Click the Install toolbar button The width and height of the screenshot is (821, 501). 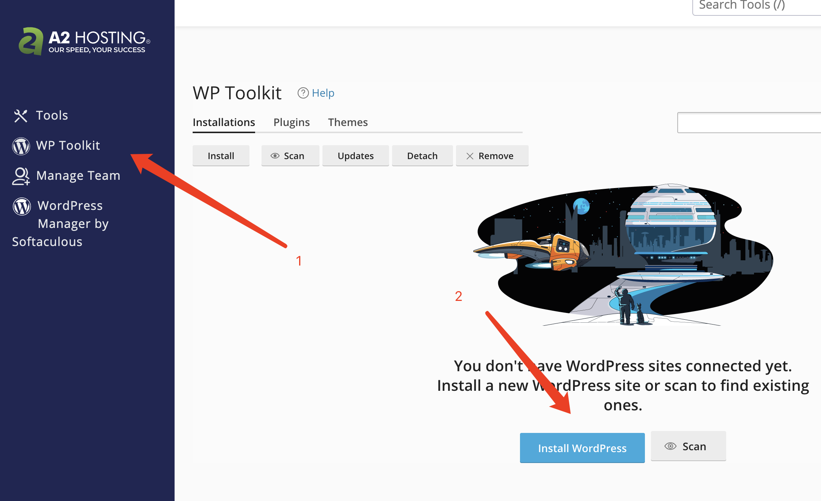(221, 156)
